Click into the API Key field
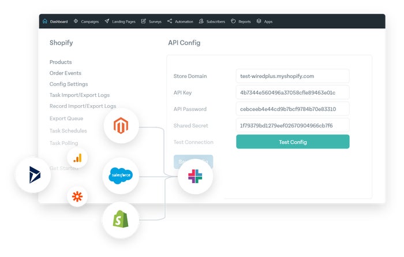 click(x=293, y=92)
